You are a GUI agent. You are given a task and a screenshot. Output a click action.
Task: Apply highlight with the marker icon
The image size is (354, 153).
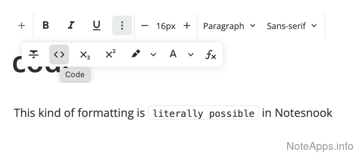coord(136,54)
